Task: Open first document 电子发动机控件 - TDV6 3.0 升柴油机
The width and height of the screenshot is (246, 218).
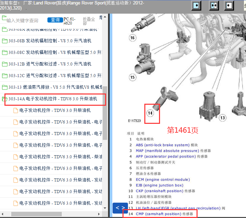Action: [55, 111]
